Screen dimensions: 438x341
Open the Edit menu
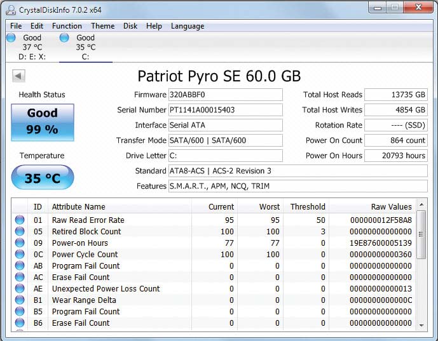pyautogui.click(x=37, y=26)
